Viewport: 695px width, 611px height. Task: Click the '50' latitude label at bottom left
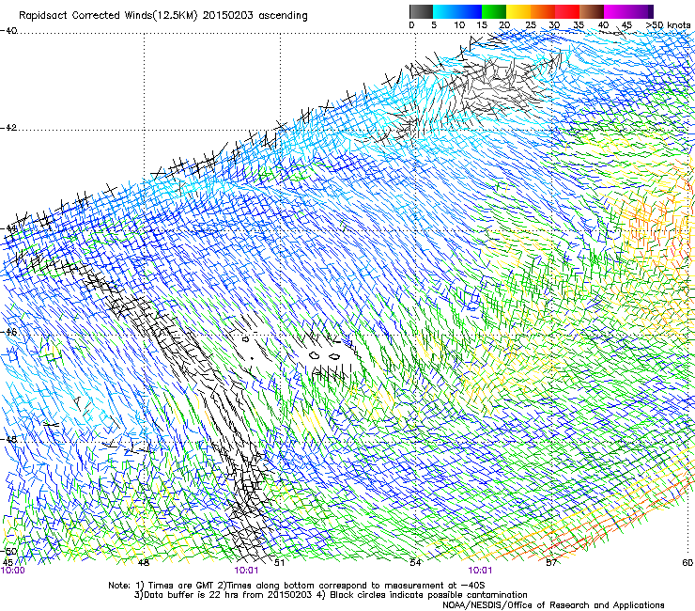10,552
